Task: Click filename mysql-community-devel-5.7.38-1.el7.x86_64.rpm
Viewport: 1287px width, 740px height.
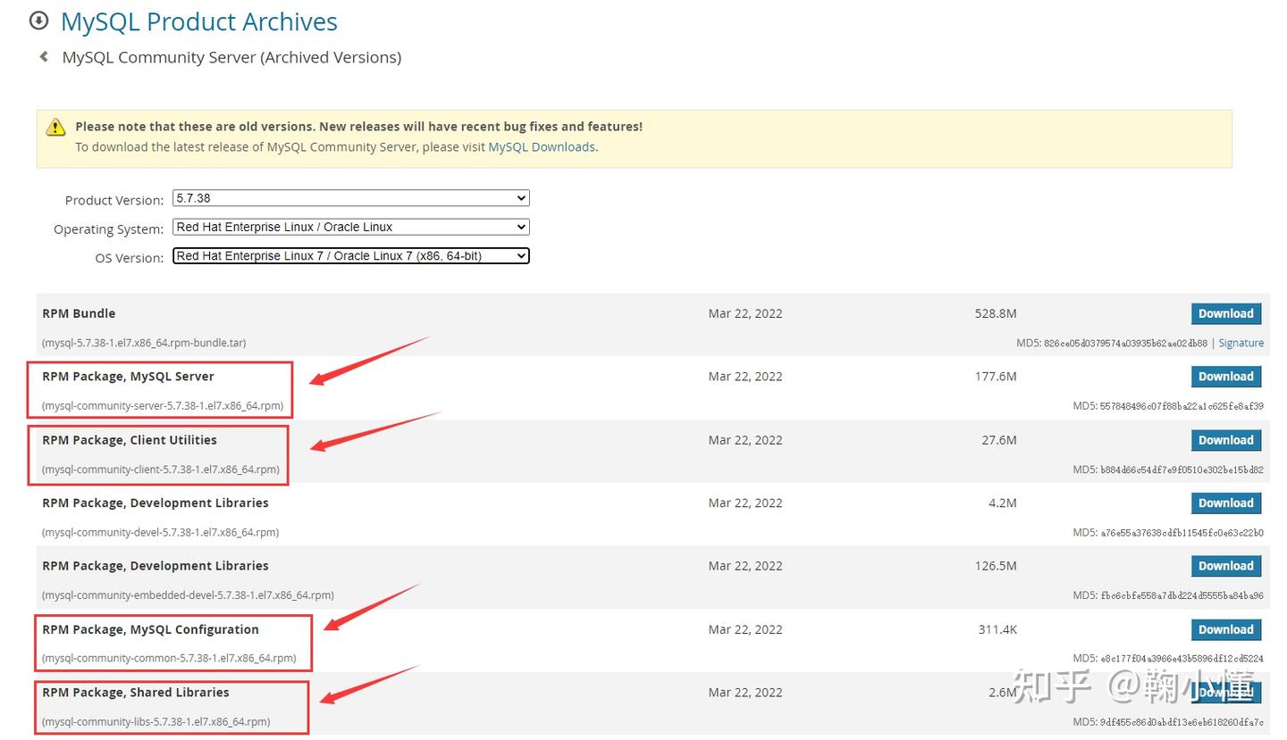Action: coord(161,533)
